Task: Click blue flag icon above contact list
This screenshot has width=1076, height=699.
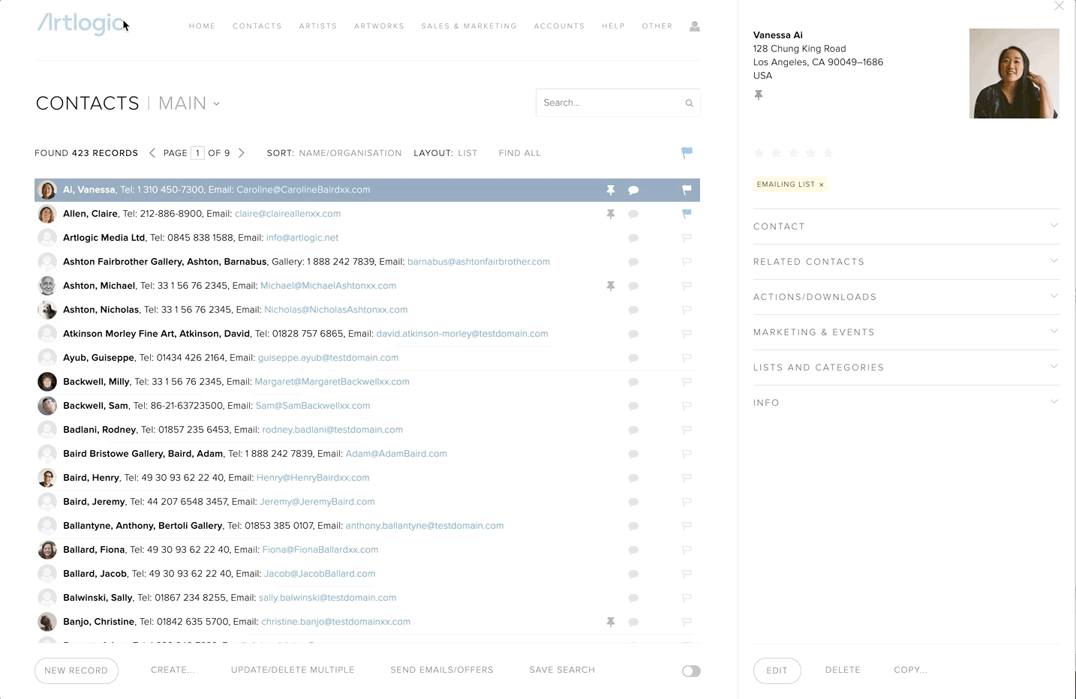Action: coord(687,153)
